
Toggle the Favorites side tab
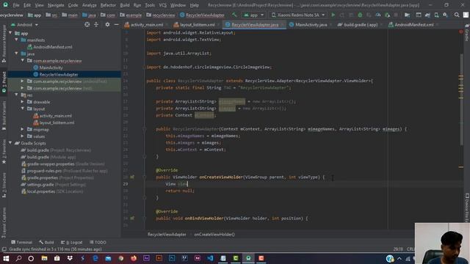[x=4, y=152]
